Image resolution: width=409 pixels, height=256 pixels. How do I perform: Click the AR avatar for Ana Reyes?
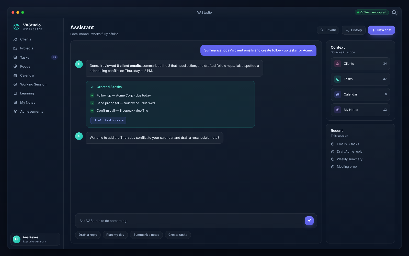(x=17, y=239)
